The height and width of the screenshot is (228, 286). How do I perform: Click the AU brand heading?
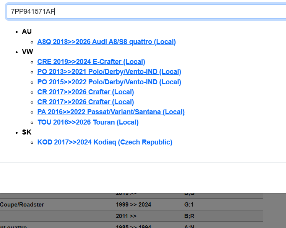coord(27,31)
